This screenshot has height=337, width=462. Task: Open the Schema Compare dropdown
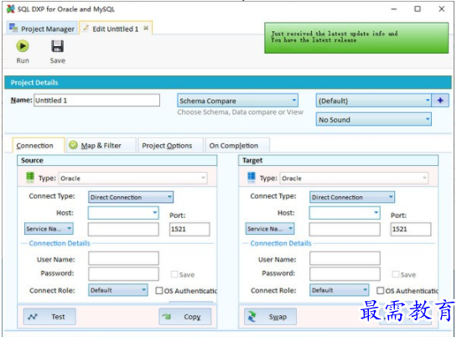pyautogui.click(x=237, y=101)
